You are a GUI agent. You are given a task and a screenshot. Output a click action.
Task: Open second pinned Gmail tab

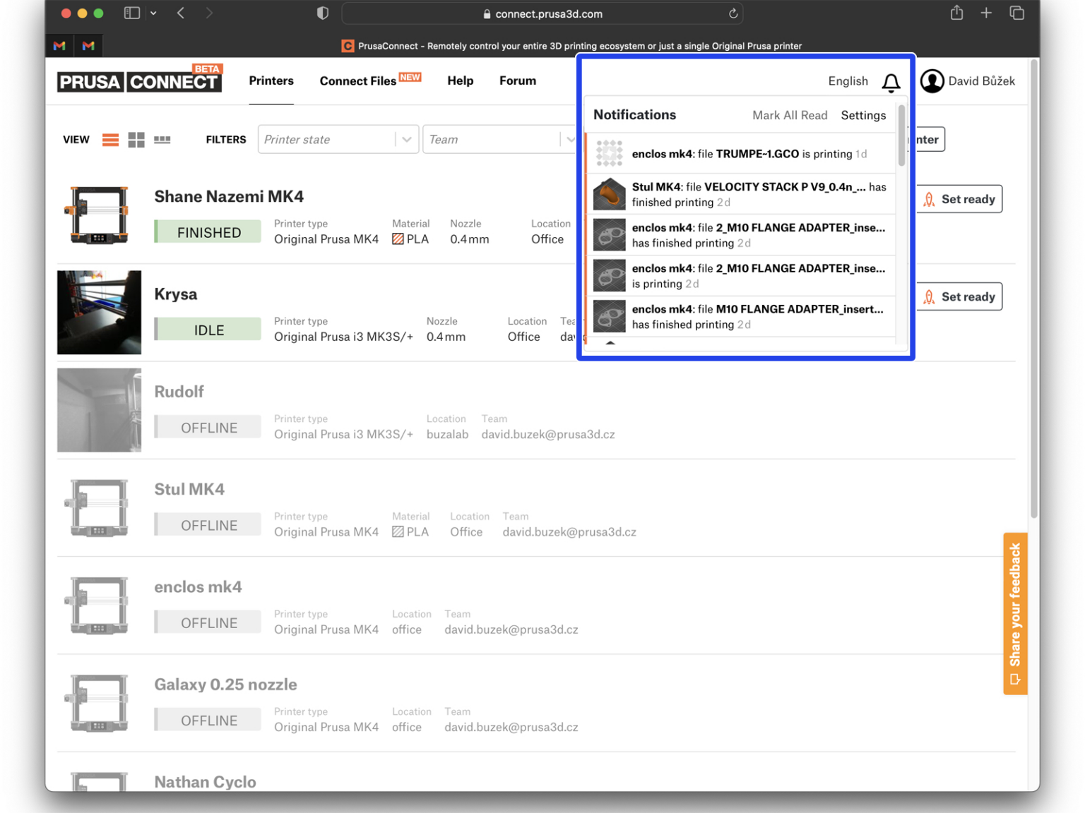click(x=88, y=46)
